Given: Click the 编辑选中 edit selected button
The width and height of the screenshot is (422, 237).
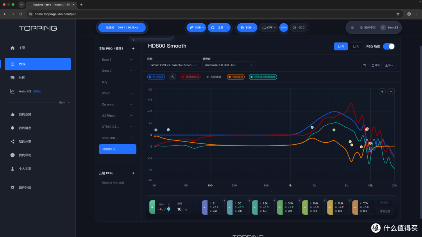Looking at the screenshot, I should (x=385, y=203).
